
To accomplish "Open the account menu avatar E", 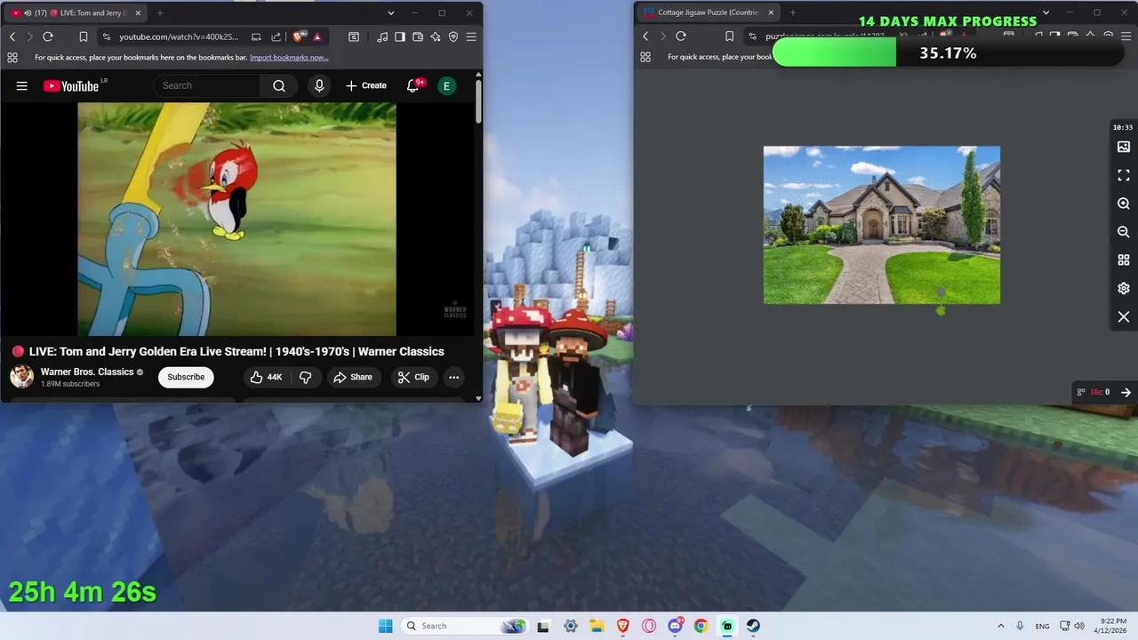I will coord(446,85).
